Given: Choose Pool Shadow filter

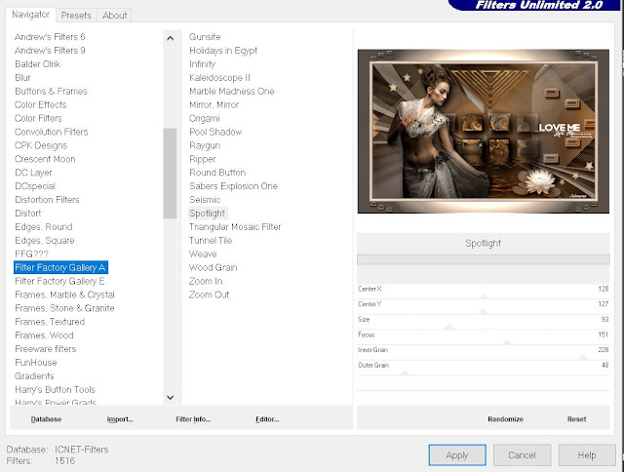Looking at the screenshot, I should (x=215, y=132).
